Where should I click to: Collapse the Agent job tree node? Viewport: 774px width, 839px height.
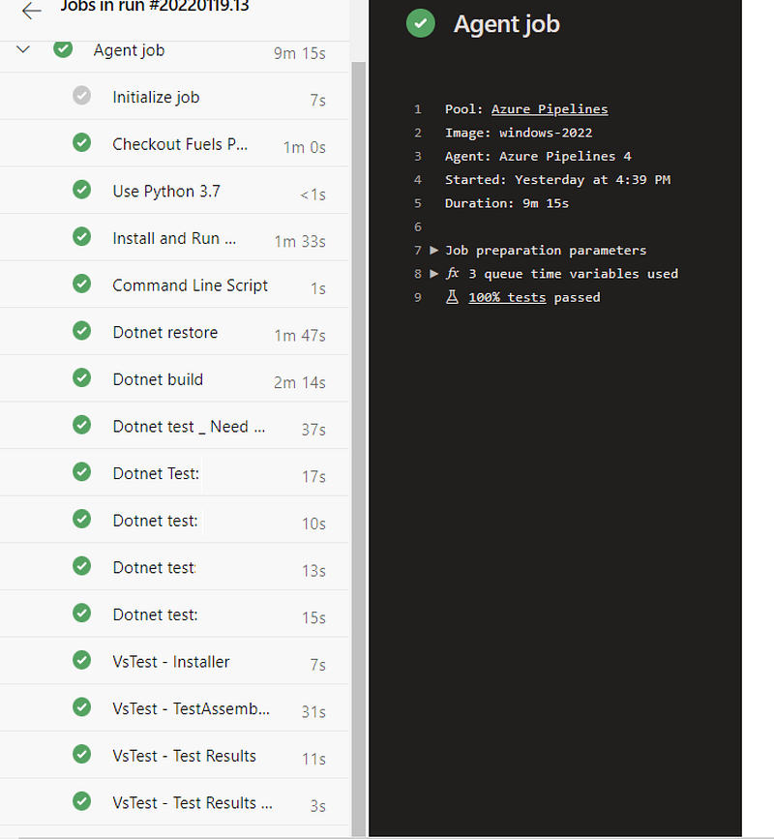tap(24, 49)
